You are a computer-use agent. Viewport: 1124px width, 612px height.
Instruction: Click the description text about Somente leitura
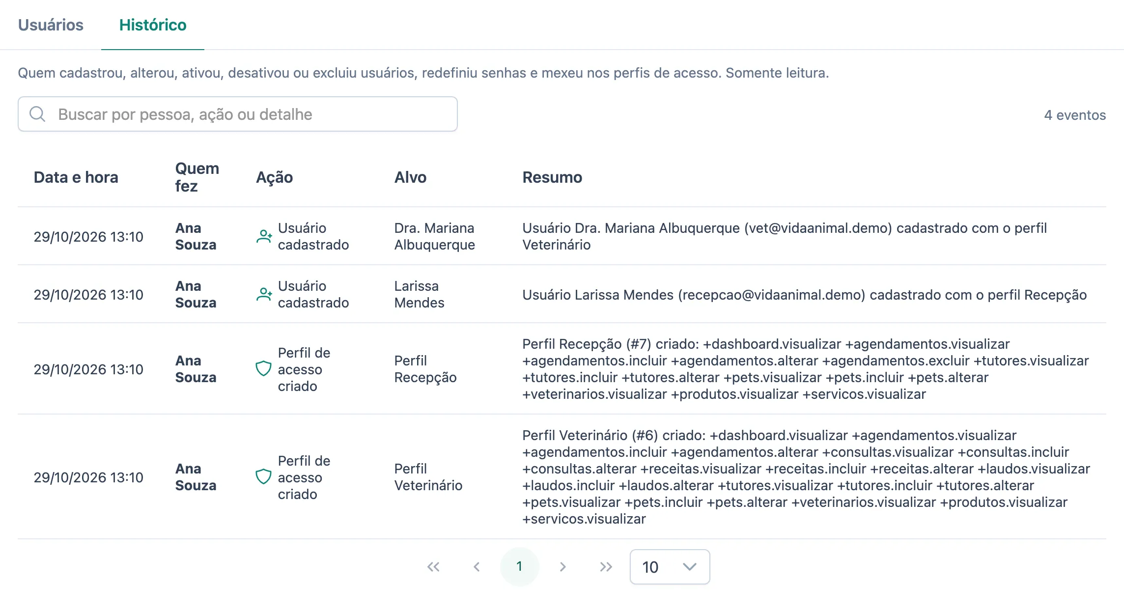(423, 73)
